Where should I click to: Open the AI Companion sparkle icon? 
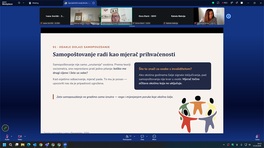click(x=237, y=3)
